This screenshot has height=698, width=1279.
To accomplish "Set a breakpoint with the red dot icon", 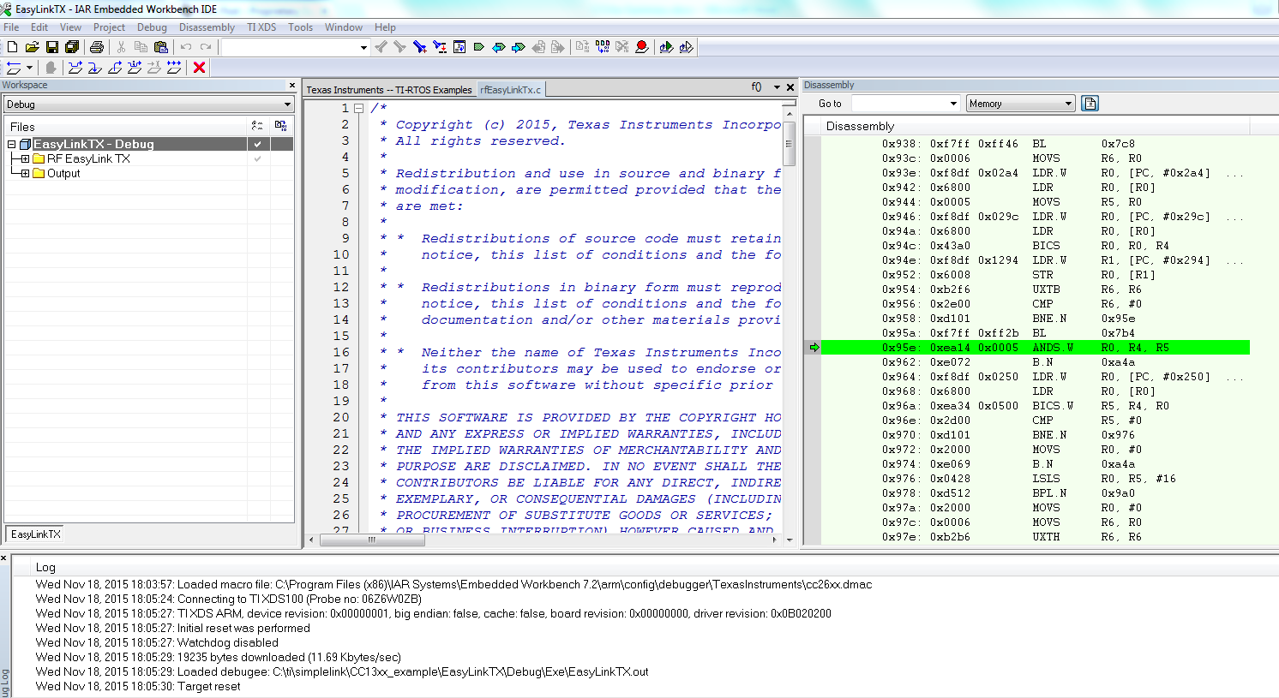I will click(642, 47).
